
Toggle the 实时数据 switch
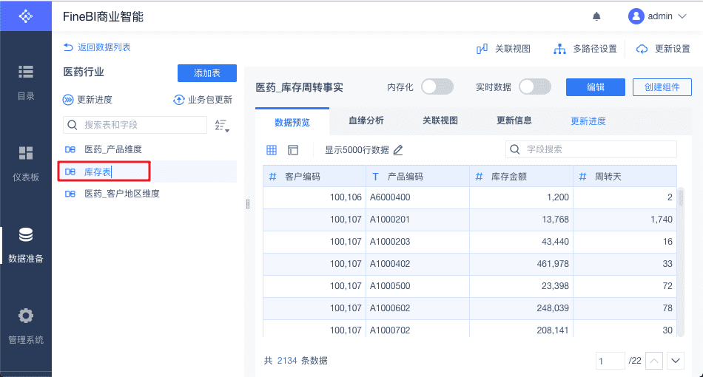click(x=534, y=87)
